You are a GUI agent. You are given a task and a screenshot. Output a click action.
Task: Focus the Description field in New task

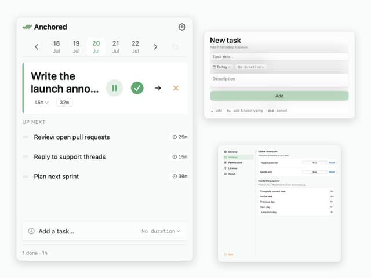[279, 81]
